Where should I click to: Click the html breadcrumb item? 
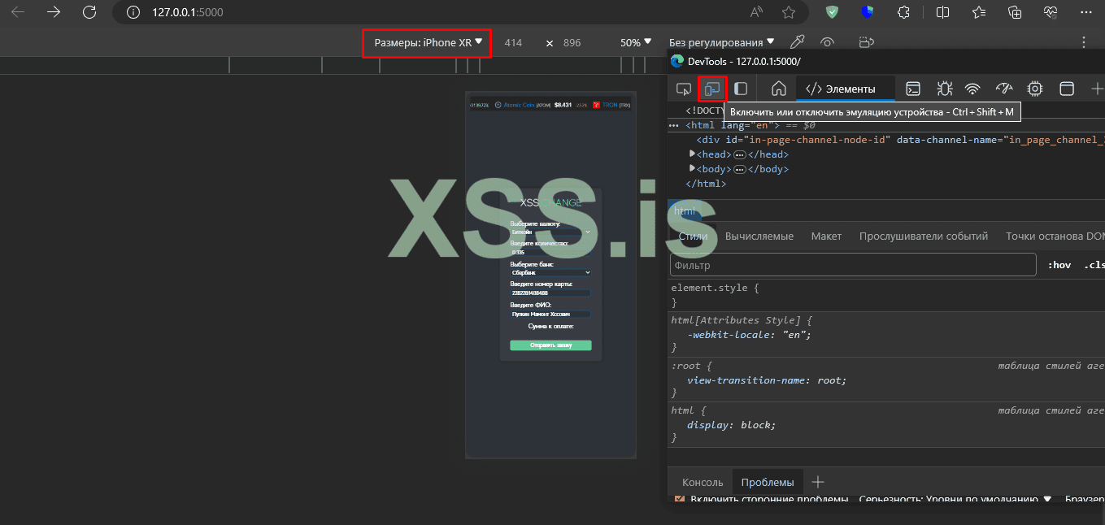684,211
